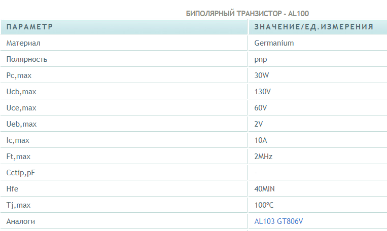The image size is (387, 231).
Task: Select the Аналоги row label
Action: [x=21, y=221]
